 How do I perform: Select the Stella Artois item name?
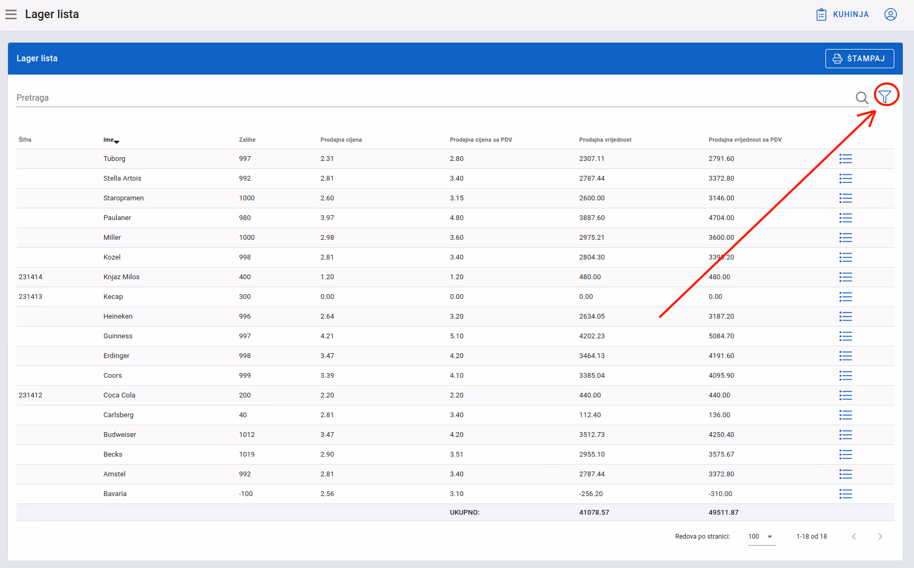point(122,178)
